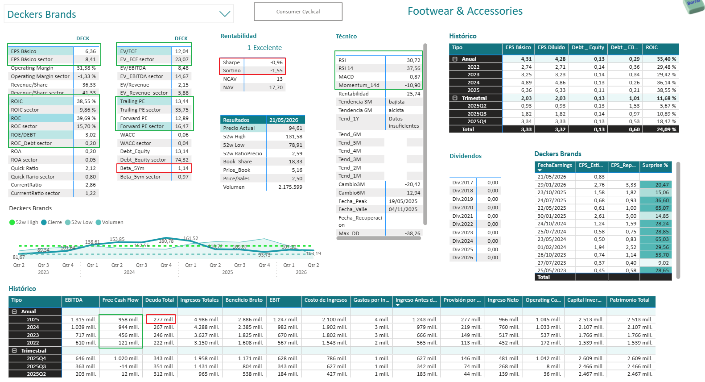Click the 1-Excelente rating text
This screenshot has height=382, width=705.
(264, 48)
